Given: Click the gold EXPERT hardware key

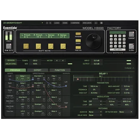Looking at the screenshot, I should click(x=78, y=41).
